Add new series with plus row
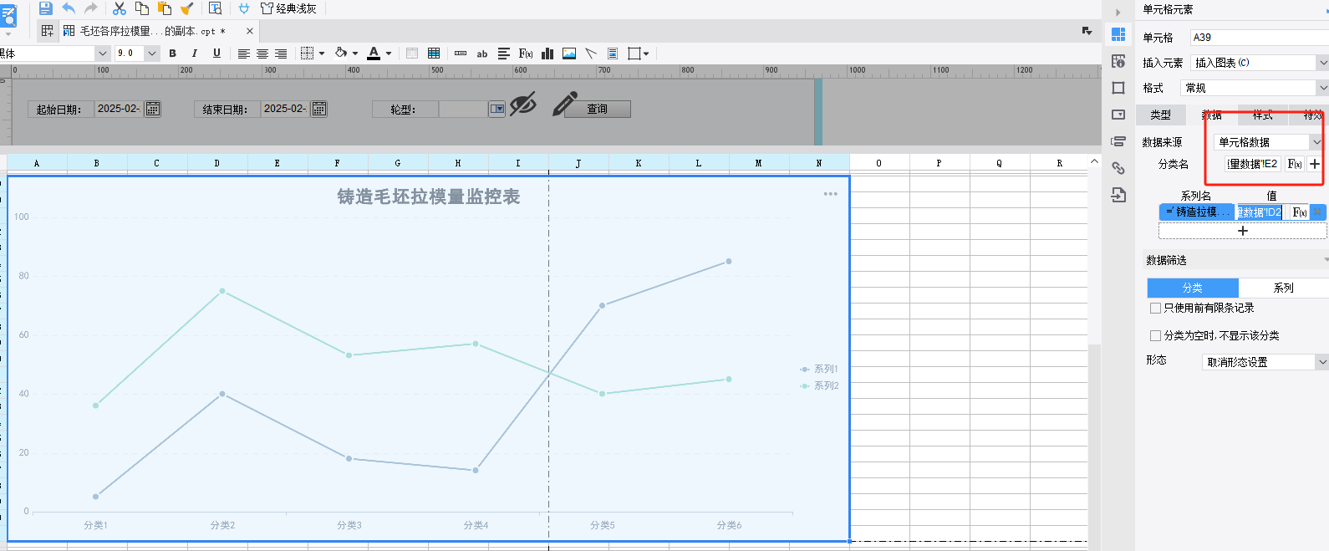Viewport: 1329px width, 551px height. 1242,231
